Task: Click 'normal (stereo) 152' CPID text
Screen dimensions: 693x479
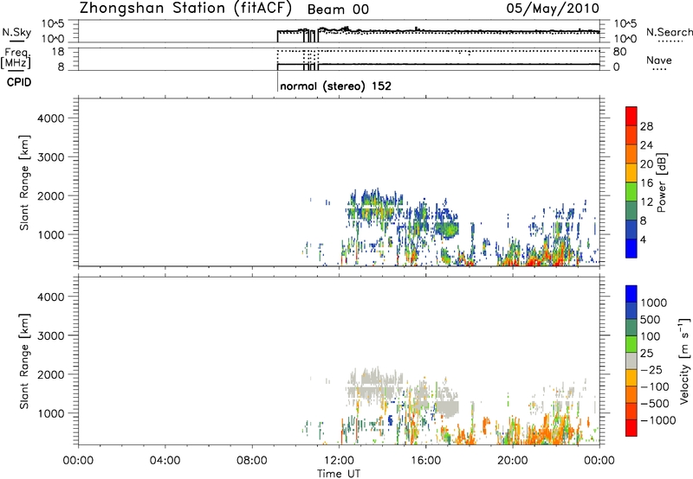Action: click(335, 86)
